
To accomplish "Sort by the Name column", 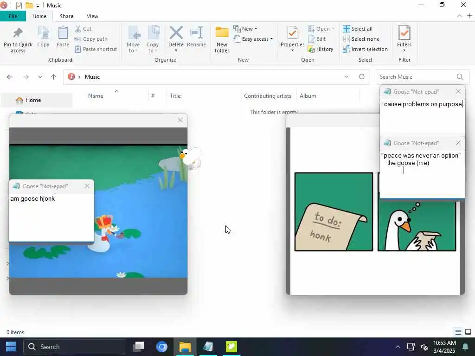I will 96,96.
